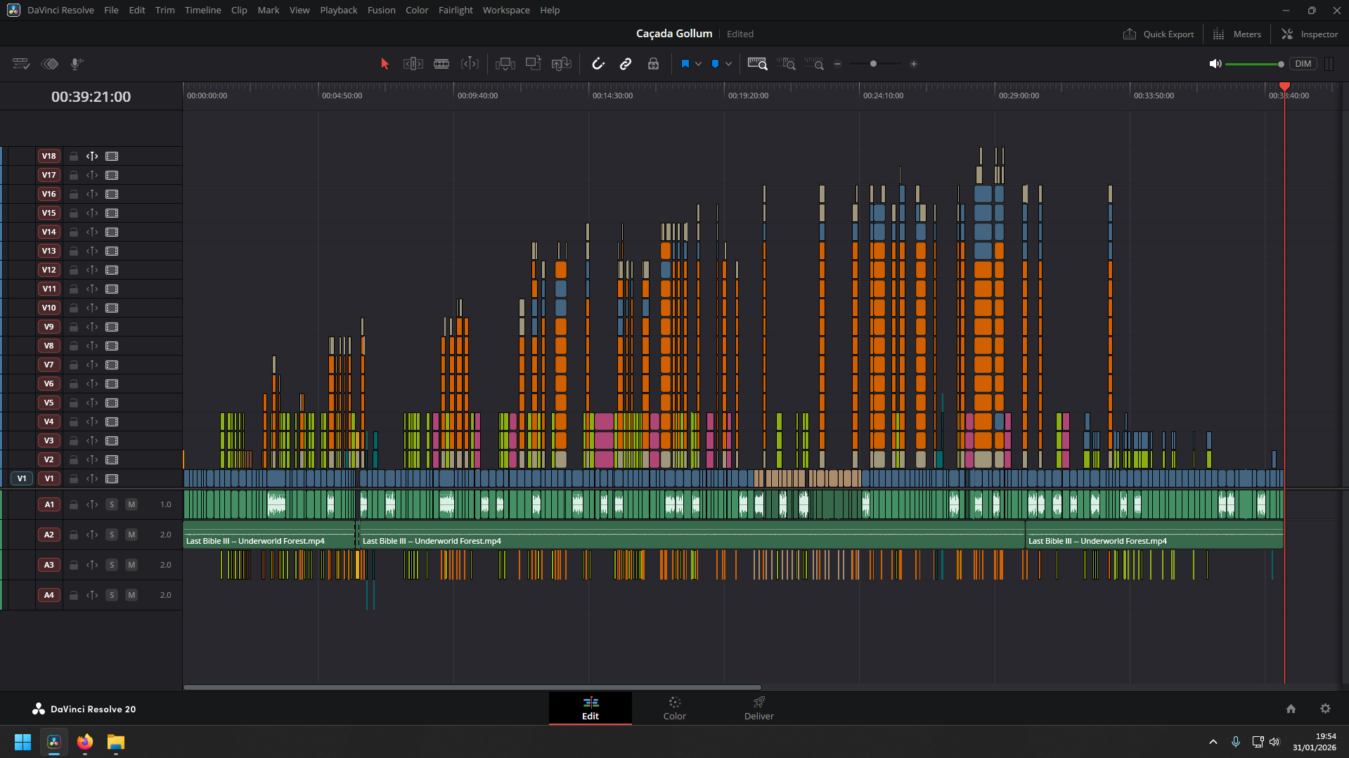Click the Replace clip icon
Screen dimensions: 1349x758
561,64
